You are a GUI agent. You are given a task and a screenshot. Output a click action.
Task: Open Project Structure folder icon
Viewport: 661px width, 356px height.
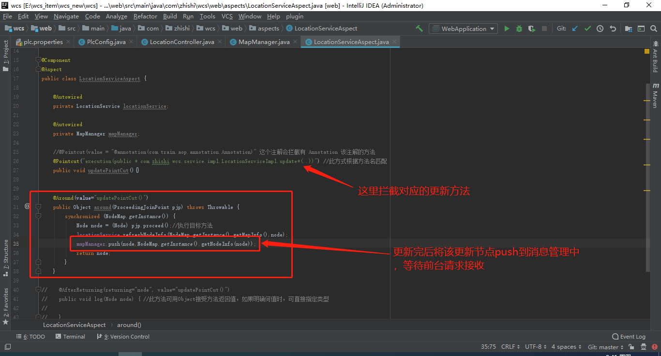629,29
